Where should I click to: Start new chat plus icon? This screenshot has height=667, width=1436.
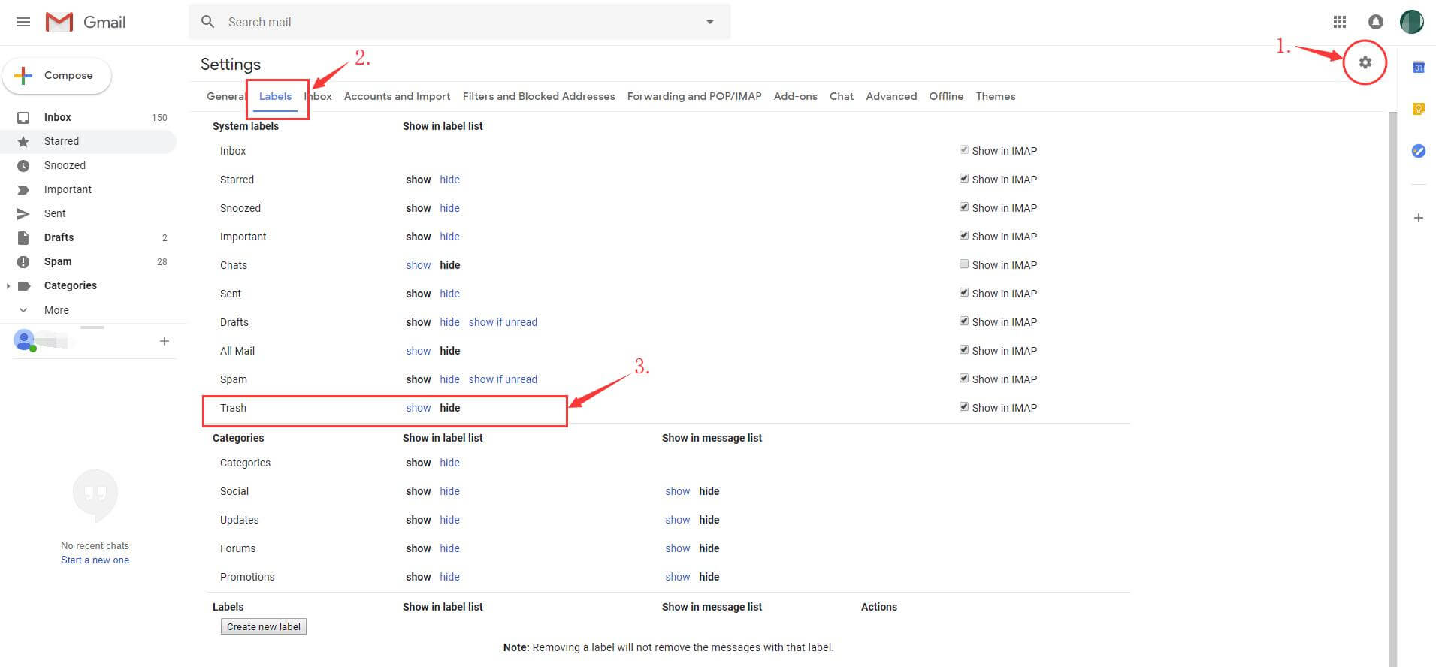click(x=164, y=341)
